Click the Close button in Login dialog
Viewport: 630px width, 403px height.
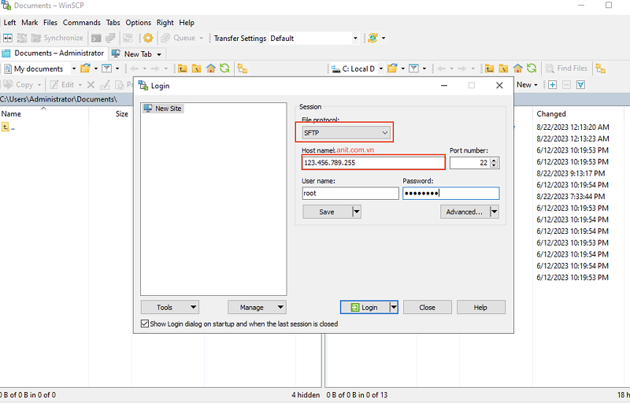pyautogui.click(x=427, y=308)
